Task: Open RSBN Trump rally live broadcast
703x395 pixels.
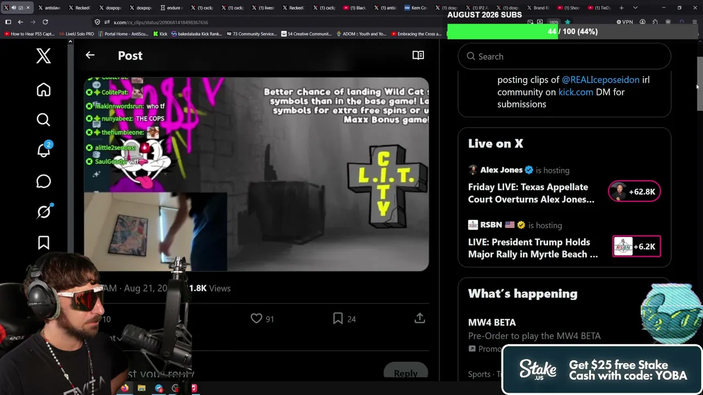Action: click(533, 248)
